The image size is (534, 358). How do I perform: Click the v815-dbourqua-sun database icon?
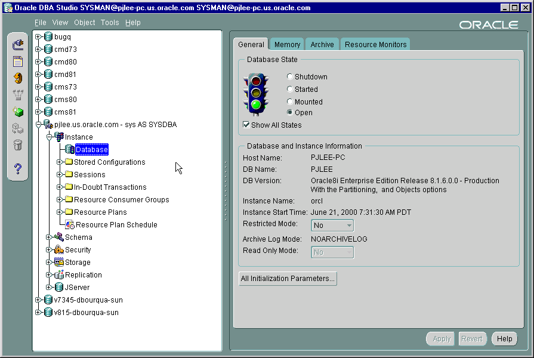[x=48, y=312]
